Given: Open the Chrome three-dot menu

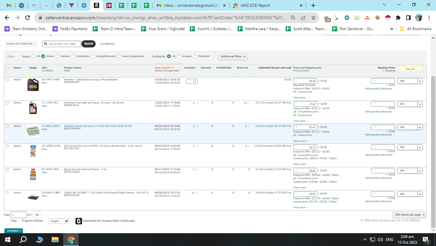Looking at the screenshot, I should (x=429, y=18).
